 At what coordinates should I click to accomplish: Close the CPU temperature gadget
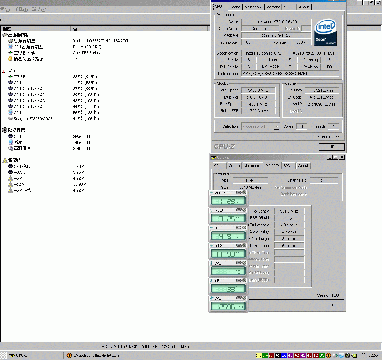244,263
